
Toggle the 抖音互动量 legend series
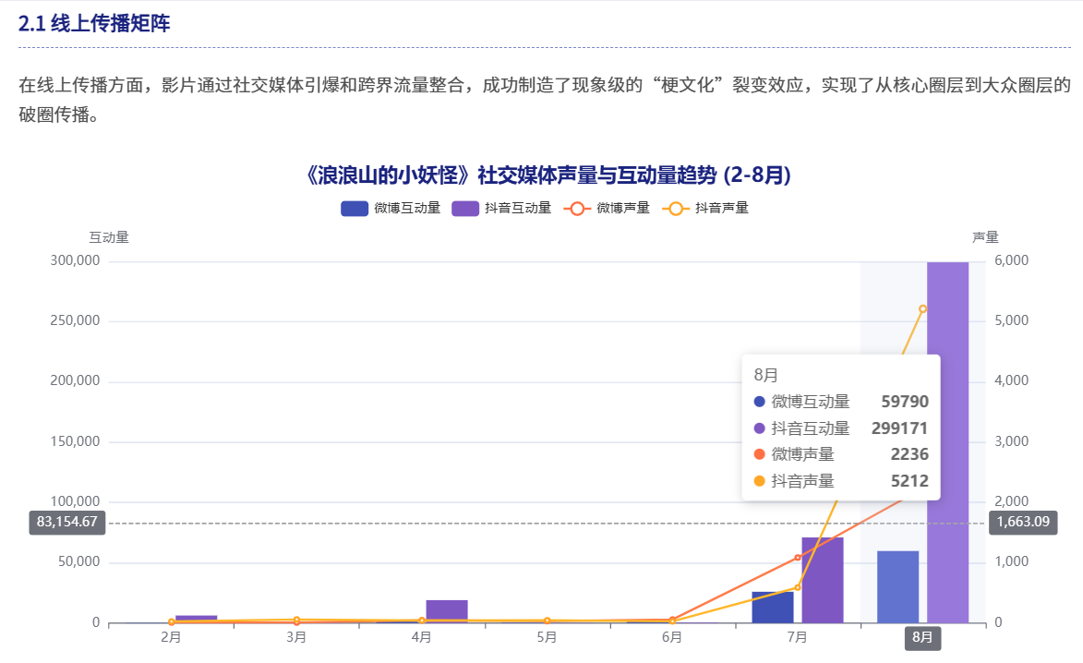pyautogui.click(x=501, y=208)
